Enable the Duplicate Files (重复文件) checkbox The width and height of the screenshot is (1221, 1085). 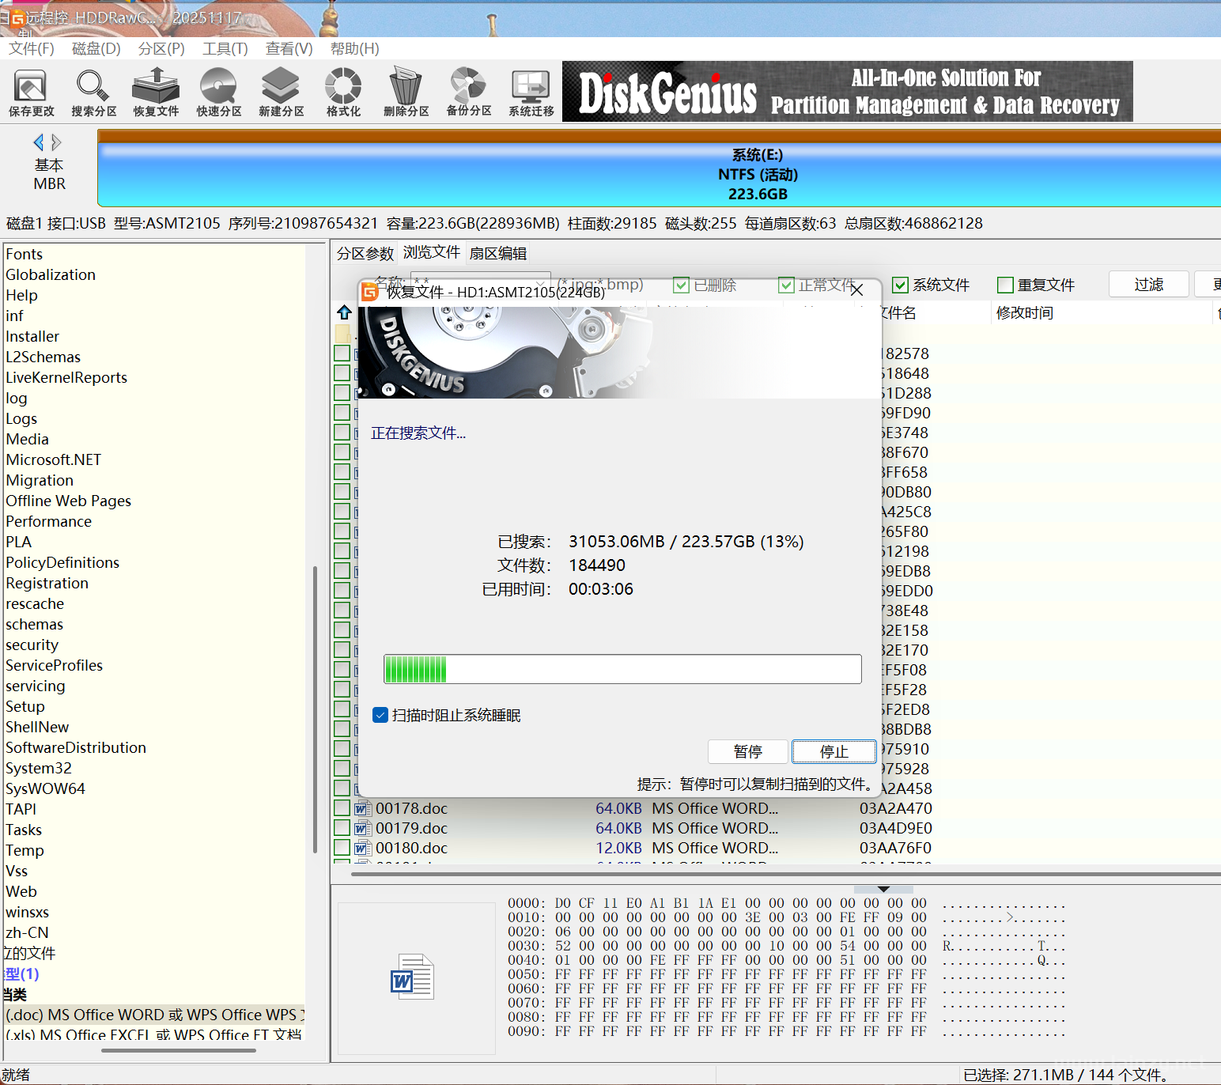(x=1005, y=285)
